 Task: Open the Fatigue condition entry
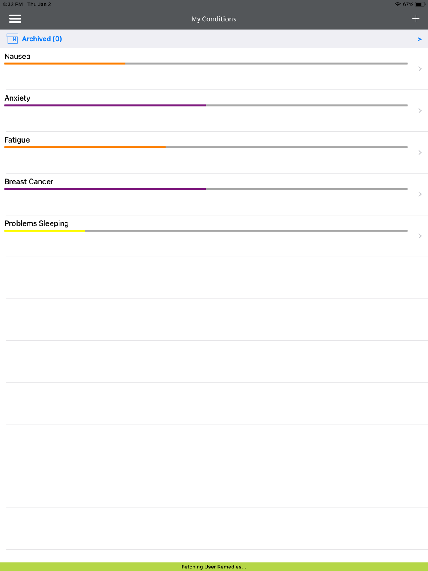[x=214, y=152]
